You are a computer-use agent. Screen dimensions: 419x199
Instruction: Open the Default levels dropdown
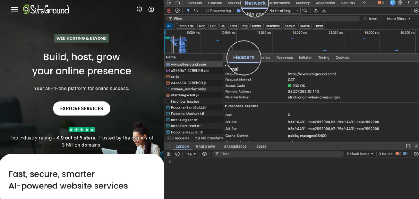click(360, 154)
